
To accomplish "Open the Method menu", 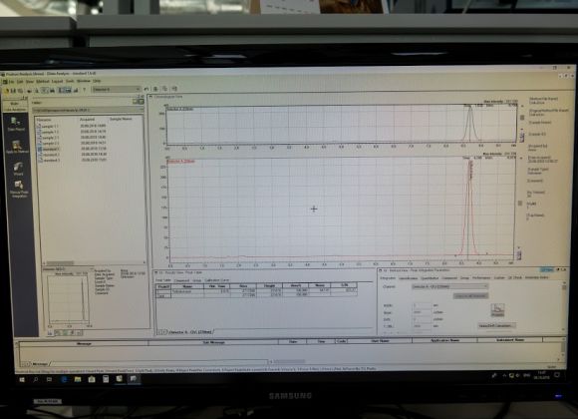I will (43, 82).
